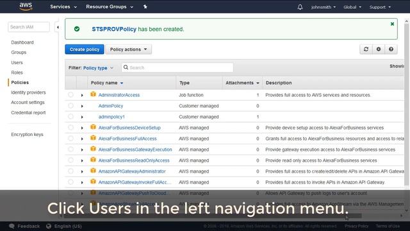Click the policy search field
This screenshot has width=410, height=231.
click(177, 67)
